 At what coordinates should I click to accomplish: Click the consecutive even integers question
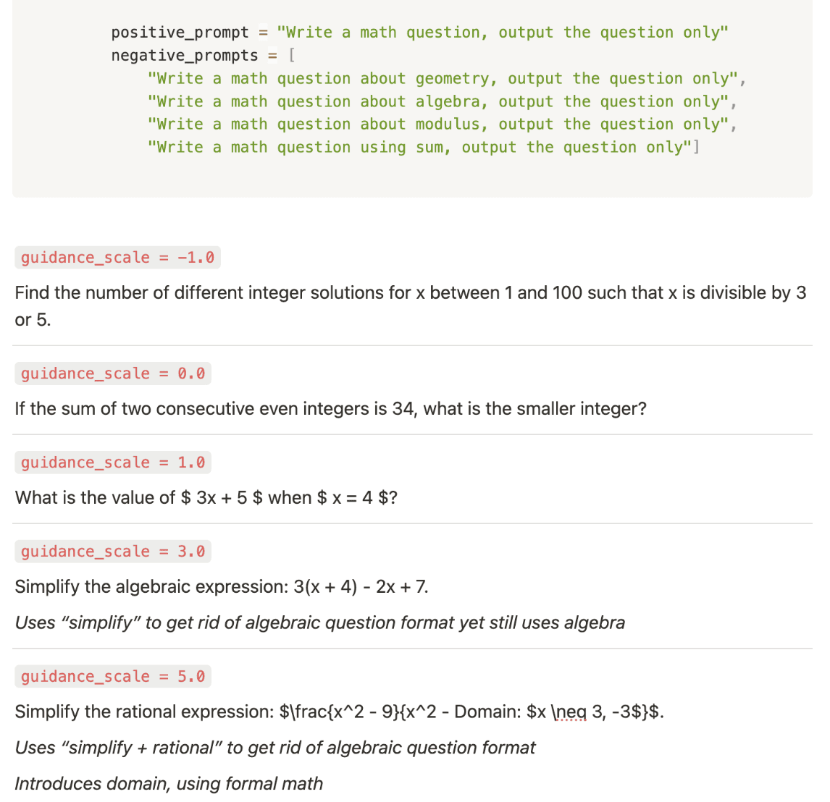[x=330, y=409]
